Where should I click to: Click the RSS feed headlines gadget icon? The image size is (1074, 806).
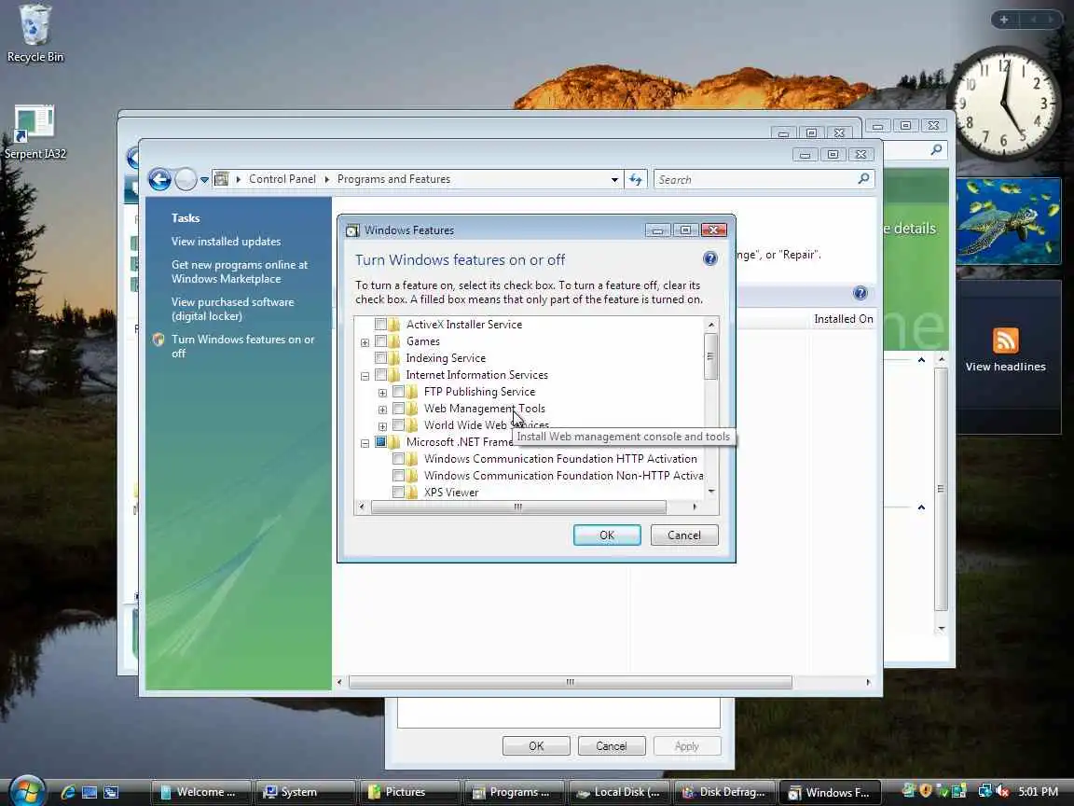1006,340
